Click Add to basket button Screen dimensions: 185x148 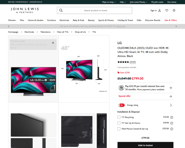(x=145, y=145)
